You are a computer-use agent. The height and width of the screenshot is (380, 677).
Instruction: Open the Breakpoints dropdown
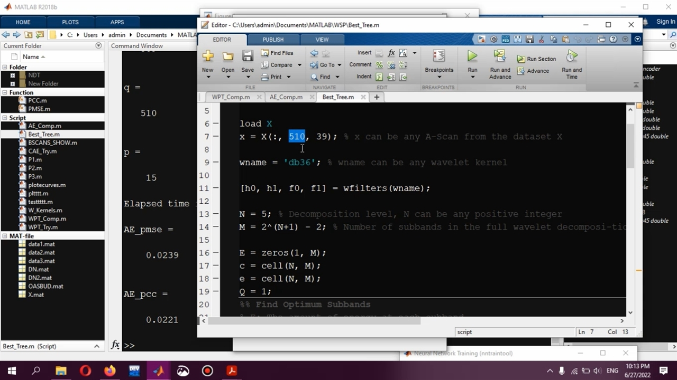438,77
